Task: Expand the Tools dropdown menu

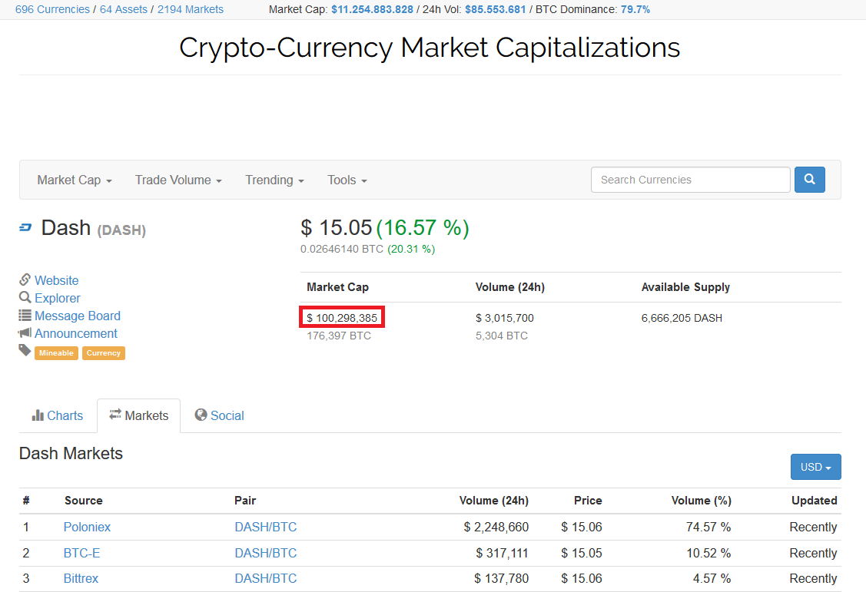Action: click(347, 180)
